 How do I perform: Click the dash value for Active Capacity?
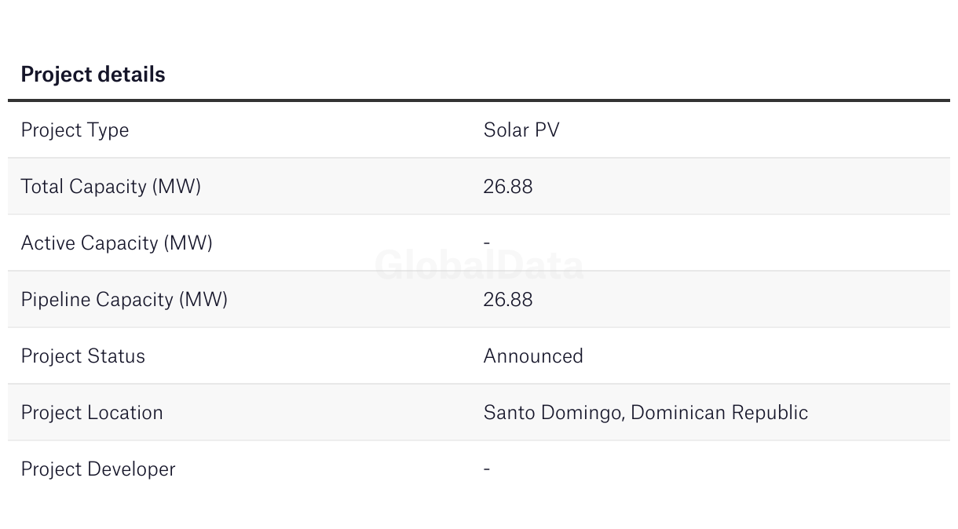[x=487, y=243]
